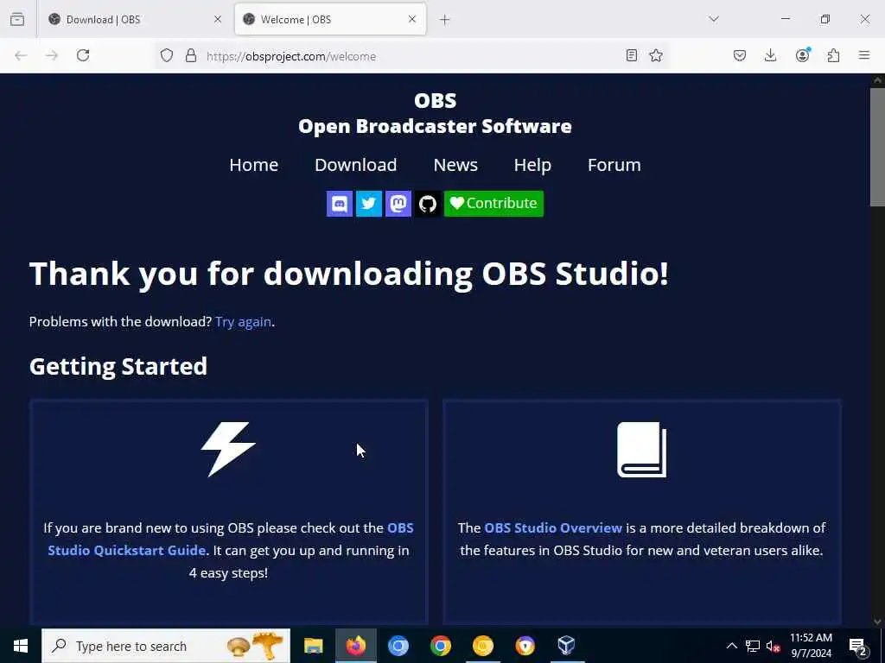This screenshot has height=663, width=885.
Task: Click the OBS title heading link
Action: point(436,100)
